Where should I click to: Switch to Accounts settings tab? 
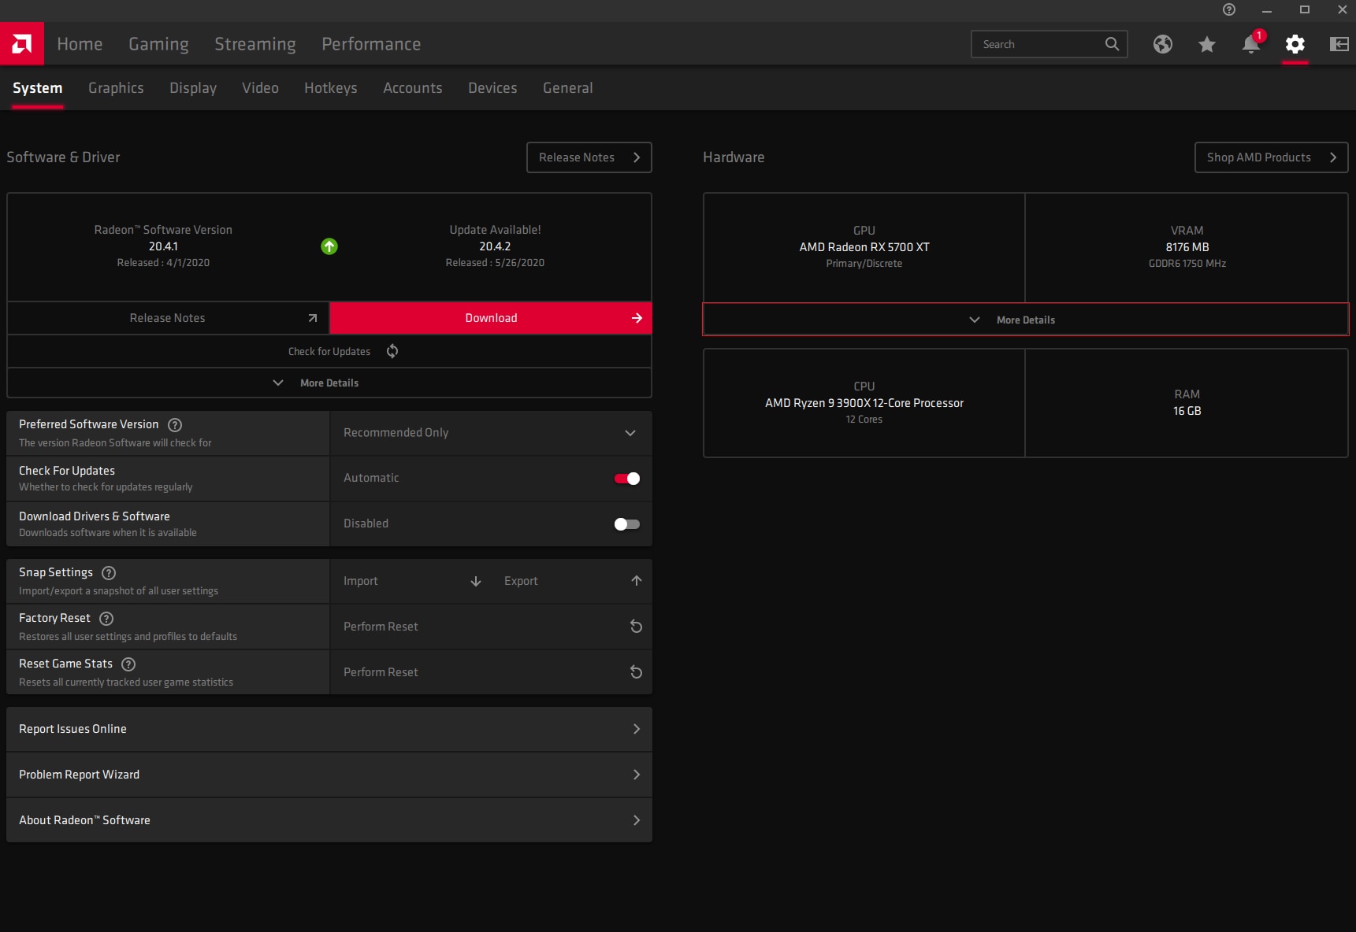click(x=413, y=88)
